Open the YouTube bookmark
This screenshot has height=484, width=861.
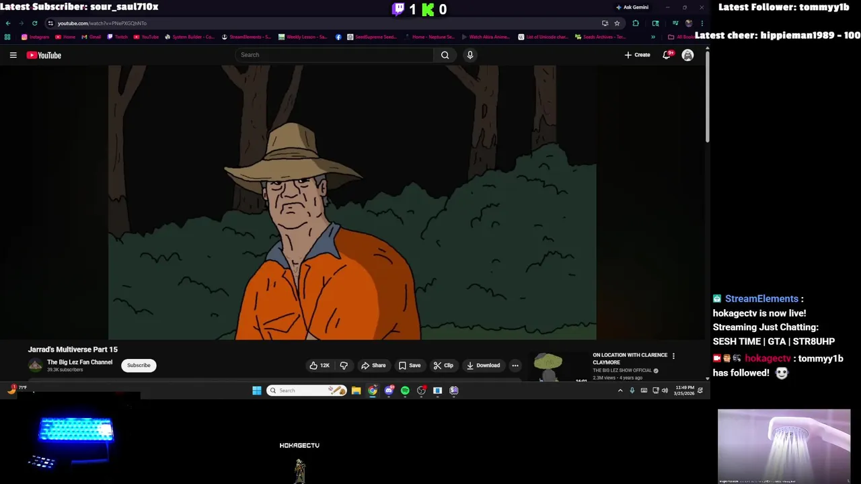tap(147, 37)
